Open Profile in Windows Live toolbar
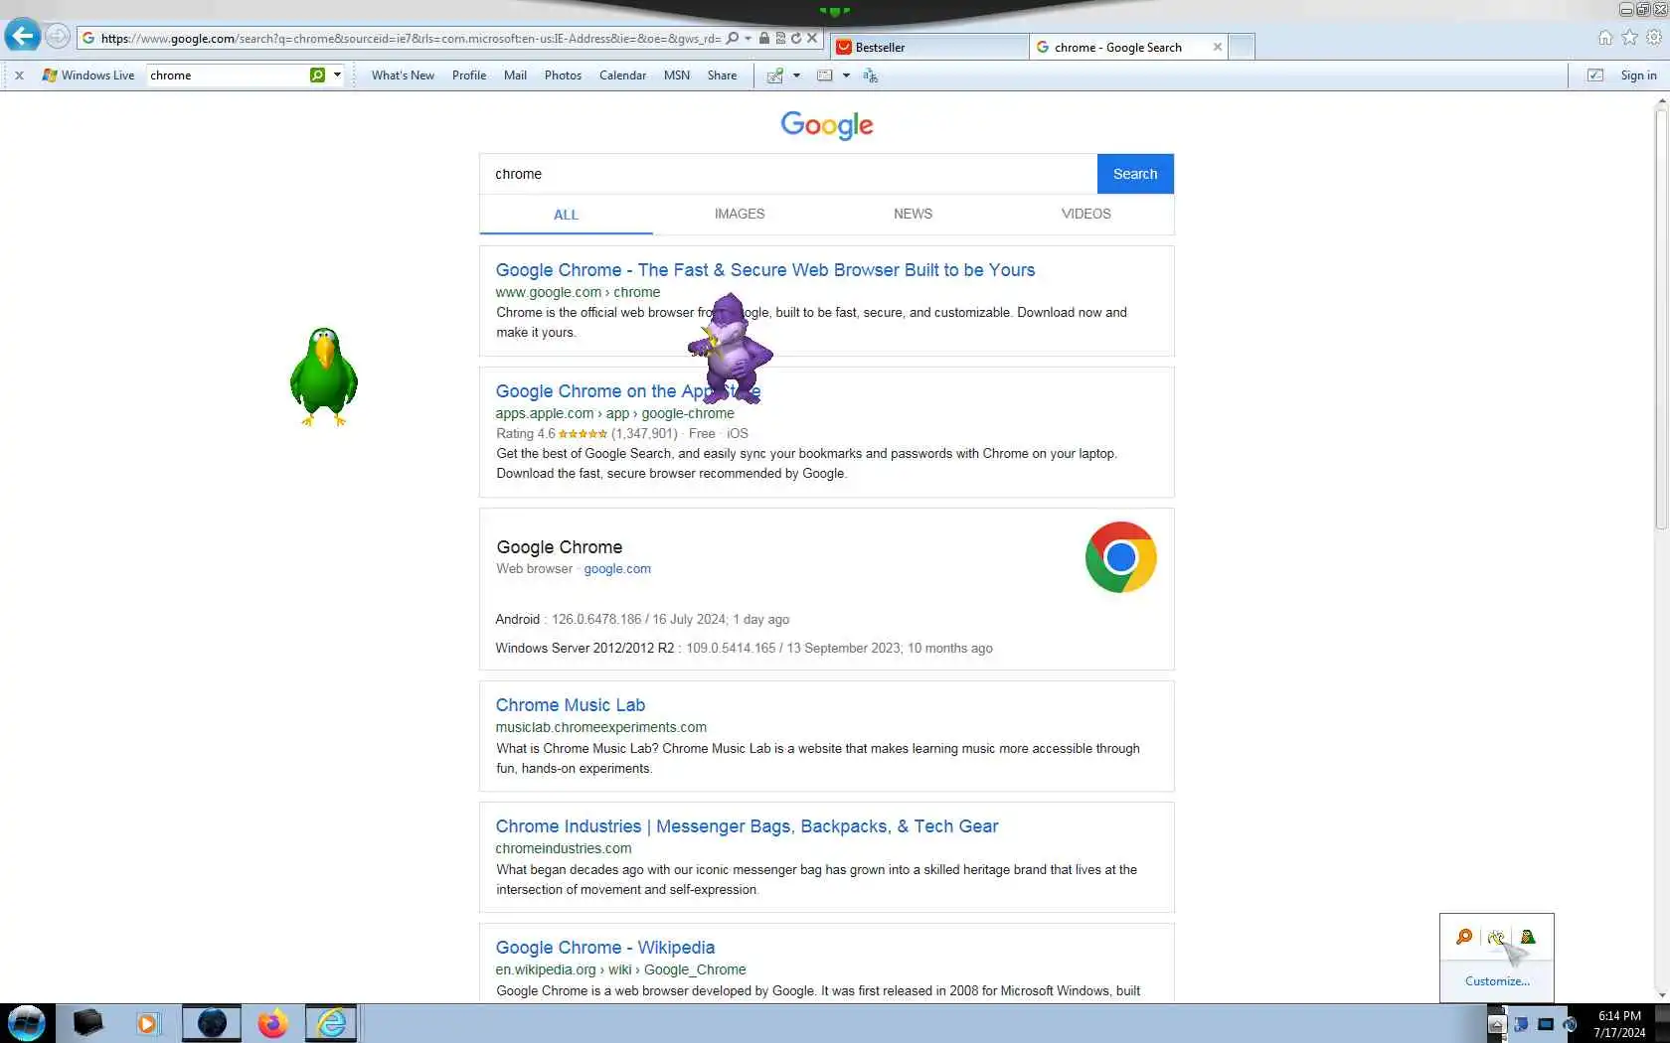This screenshot has height=1043, width=1670. (x=469, y=75)
